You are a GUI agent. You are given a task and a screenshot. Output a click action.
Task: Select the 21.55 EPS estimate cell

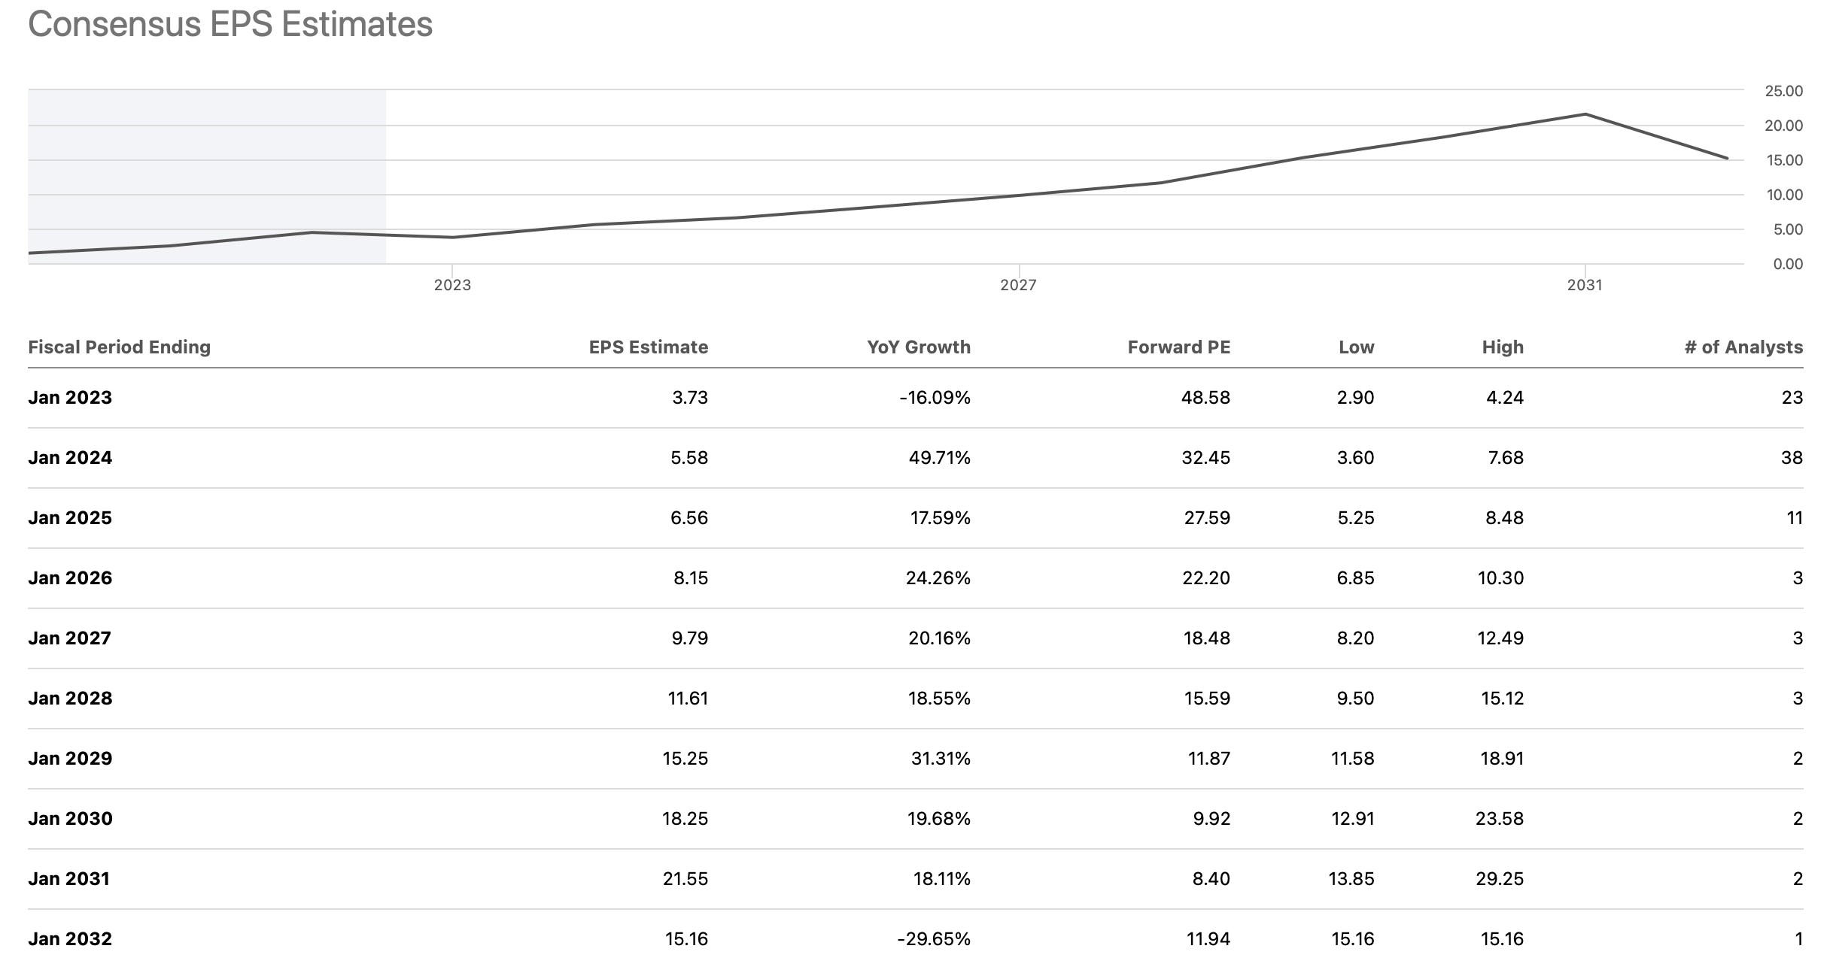tap(685, 879)
